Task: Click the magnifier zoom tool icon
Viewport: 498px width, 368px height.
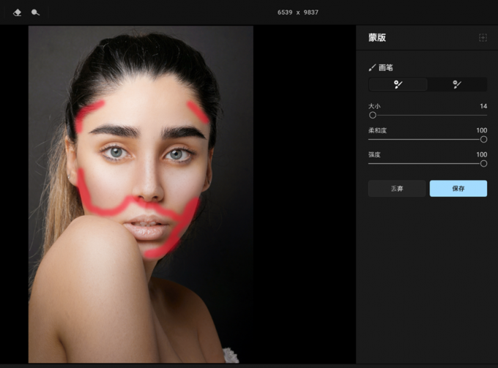Action: click(x=35, y=12)
